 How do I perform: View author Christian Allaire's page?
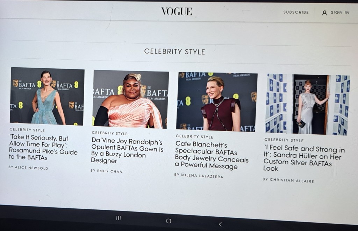[288, 180]
